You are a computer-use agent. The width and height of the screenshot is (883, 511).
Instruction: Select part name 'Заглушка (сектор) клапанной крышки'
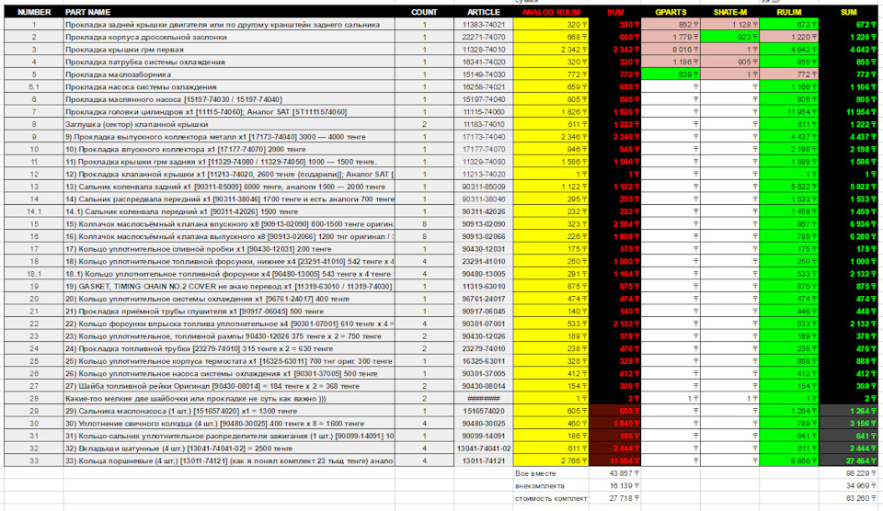[x=229, y=124]
